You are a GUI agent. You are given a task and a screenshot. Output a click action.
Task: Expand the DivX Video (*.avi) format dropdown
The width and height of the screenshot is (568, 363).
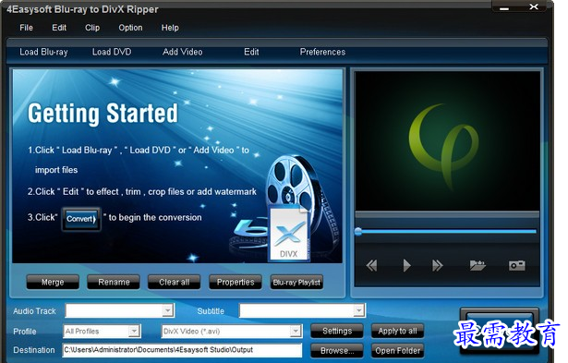tap(296, 331)
